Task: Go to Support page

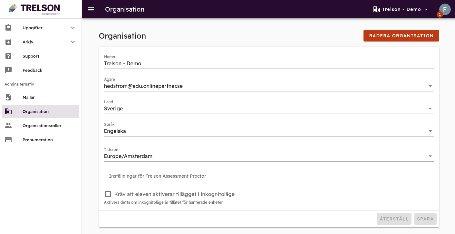Action: click(x=41, y=56)
